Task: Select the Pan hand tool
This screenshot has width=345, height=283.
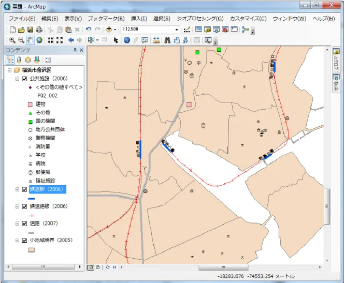Action: 30,40
